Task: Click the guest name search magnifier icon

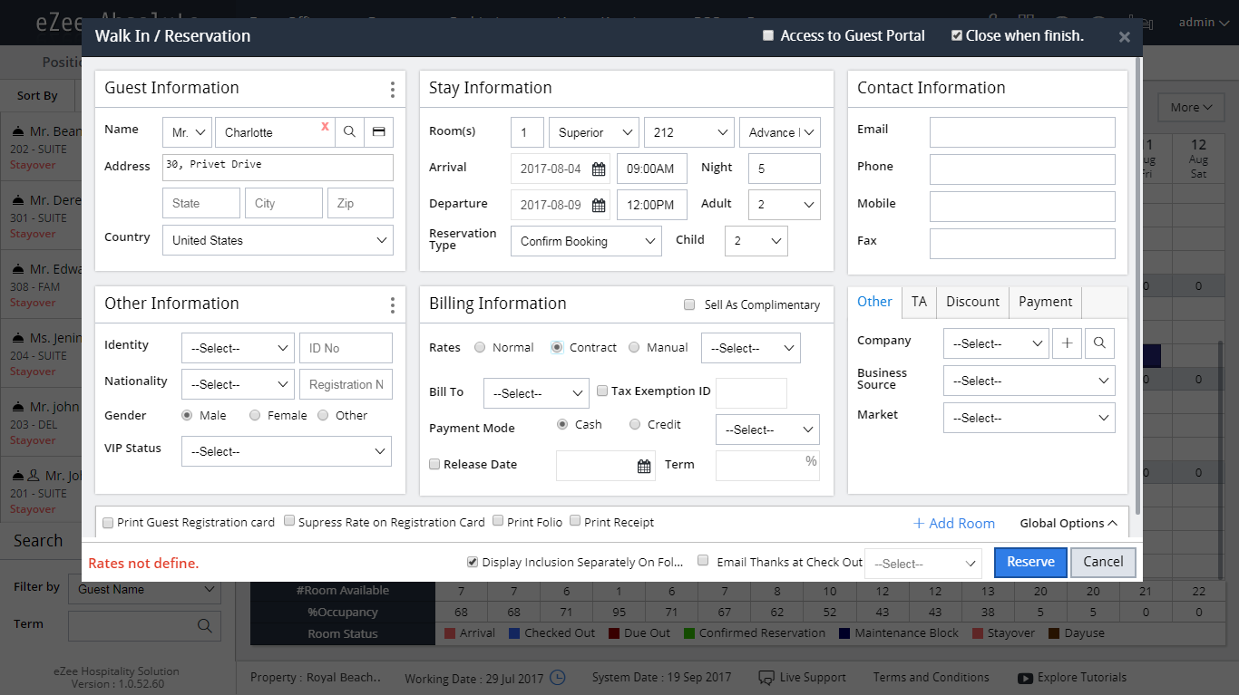Action: pos(349,132)
